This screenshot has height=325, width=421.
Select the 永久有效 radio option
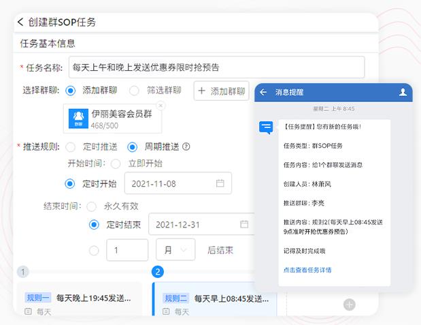[x=91, y=206]
